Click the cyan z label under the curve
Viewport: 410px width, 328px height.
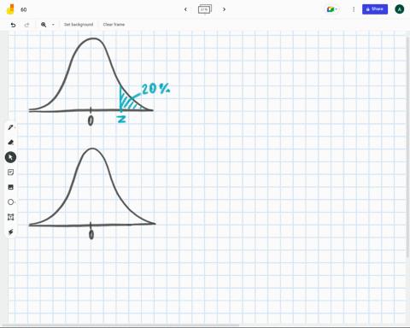[121, 119]
